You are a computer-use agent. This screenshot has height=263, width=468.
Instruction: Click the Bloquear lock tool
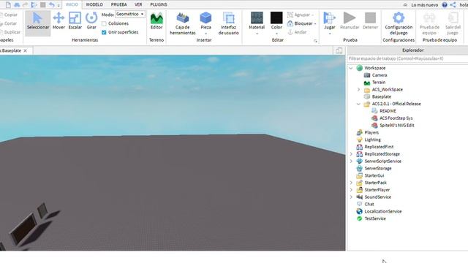click(302, 23)
